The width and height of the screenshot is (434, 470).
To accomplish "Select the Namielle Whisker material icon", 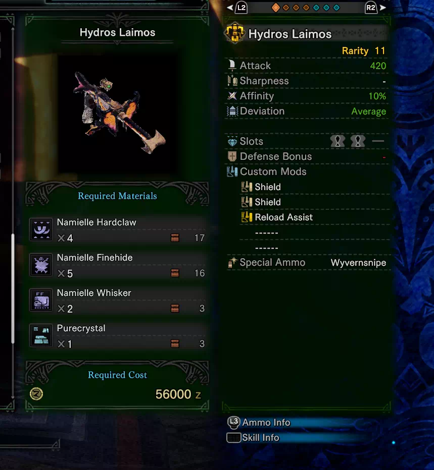I will pos(41,301).
